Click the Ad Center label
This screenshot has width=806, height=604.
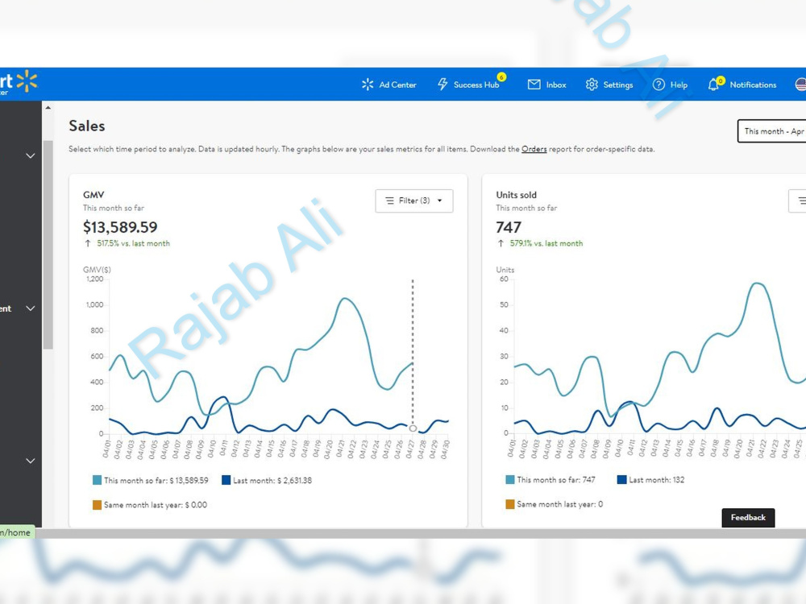click(x=397, y=85)
